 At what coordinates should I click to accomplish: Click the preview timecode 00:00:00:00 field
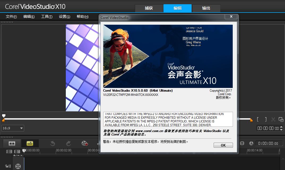point(268,128)
